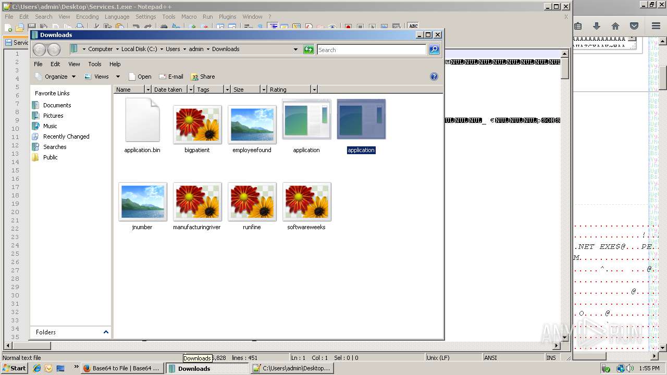Screen dimensions: 667x375
Task: Open Notepad++ Plugins menu
Action: [227, 17]
